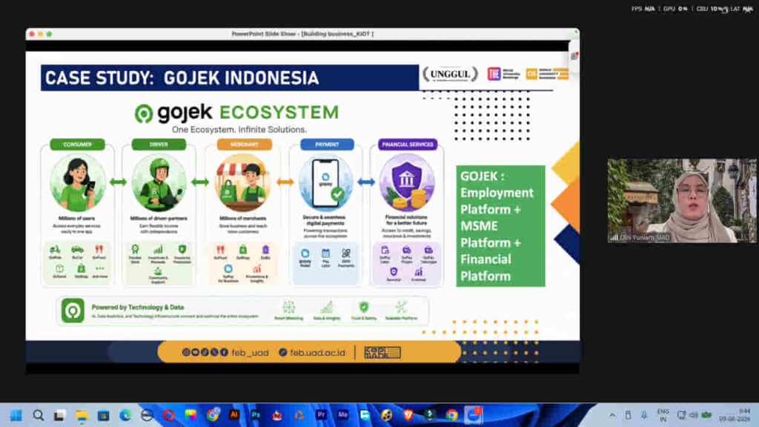Click the FINANCIAL SERVICES label on the slide
This screenshot has height=427, width=759.
coord(407,145)
